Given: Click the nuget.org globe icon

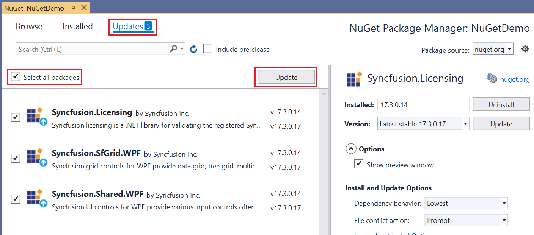Looking at the screenshot, I should point(492,78).
